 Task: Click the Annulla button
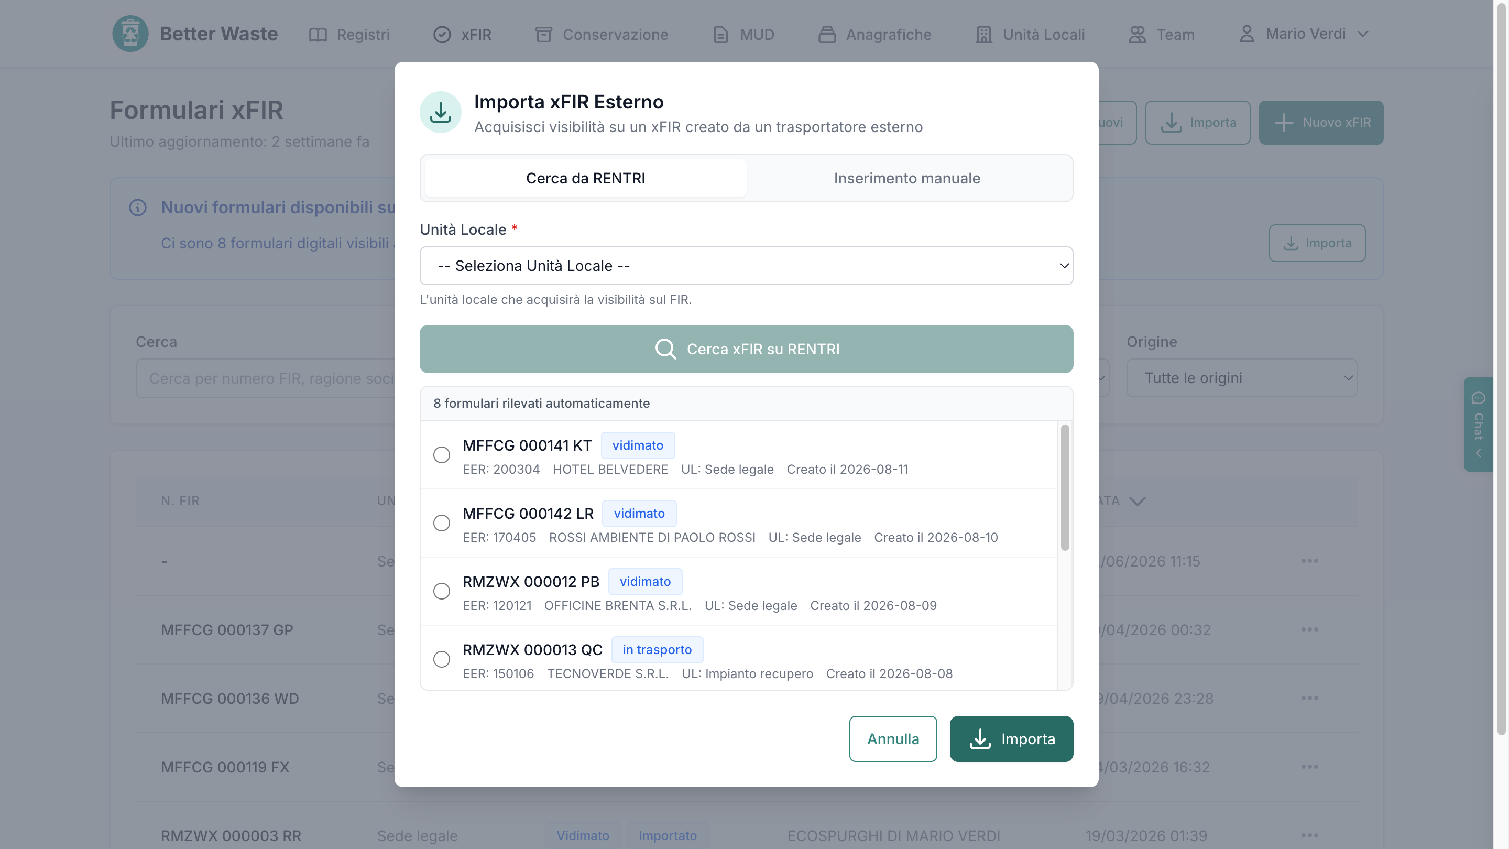[893, 739]
